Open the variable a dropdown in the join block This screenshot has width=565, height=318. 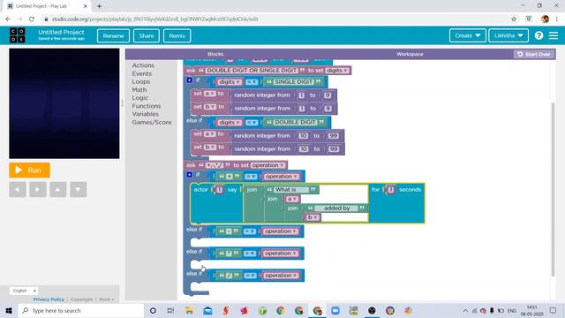coord(292,199)
